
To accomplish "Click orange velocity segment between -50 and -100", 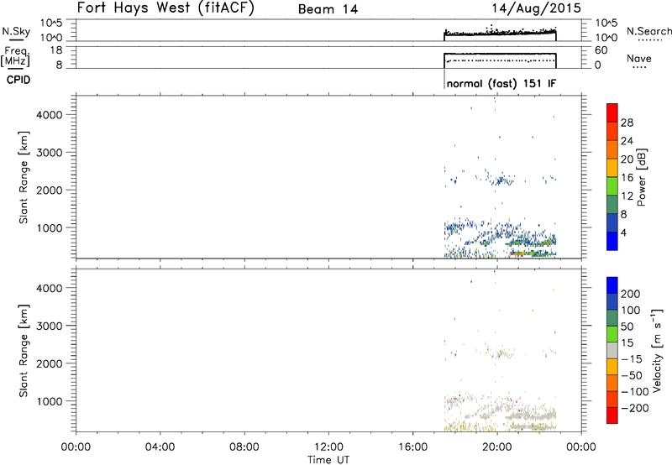I will pyautogui.click(x=612, y=383).
